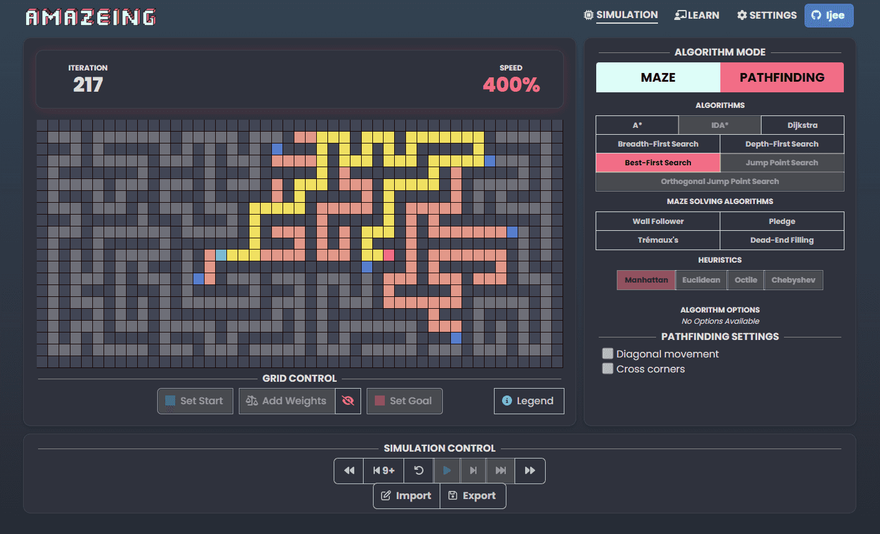Switch algorithm mode to MAZE

tap(658, 77)
